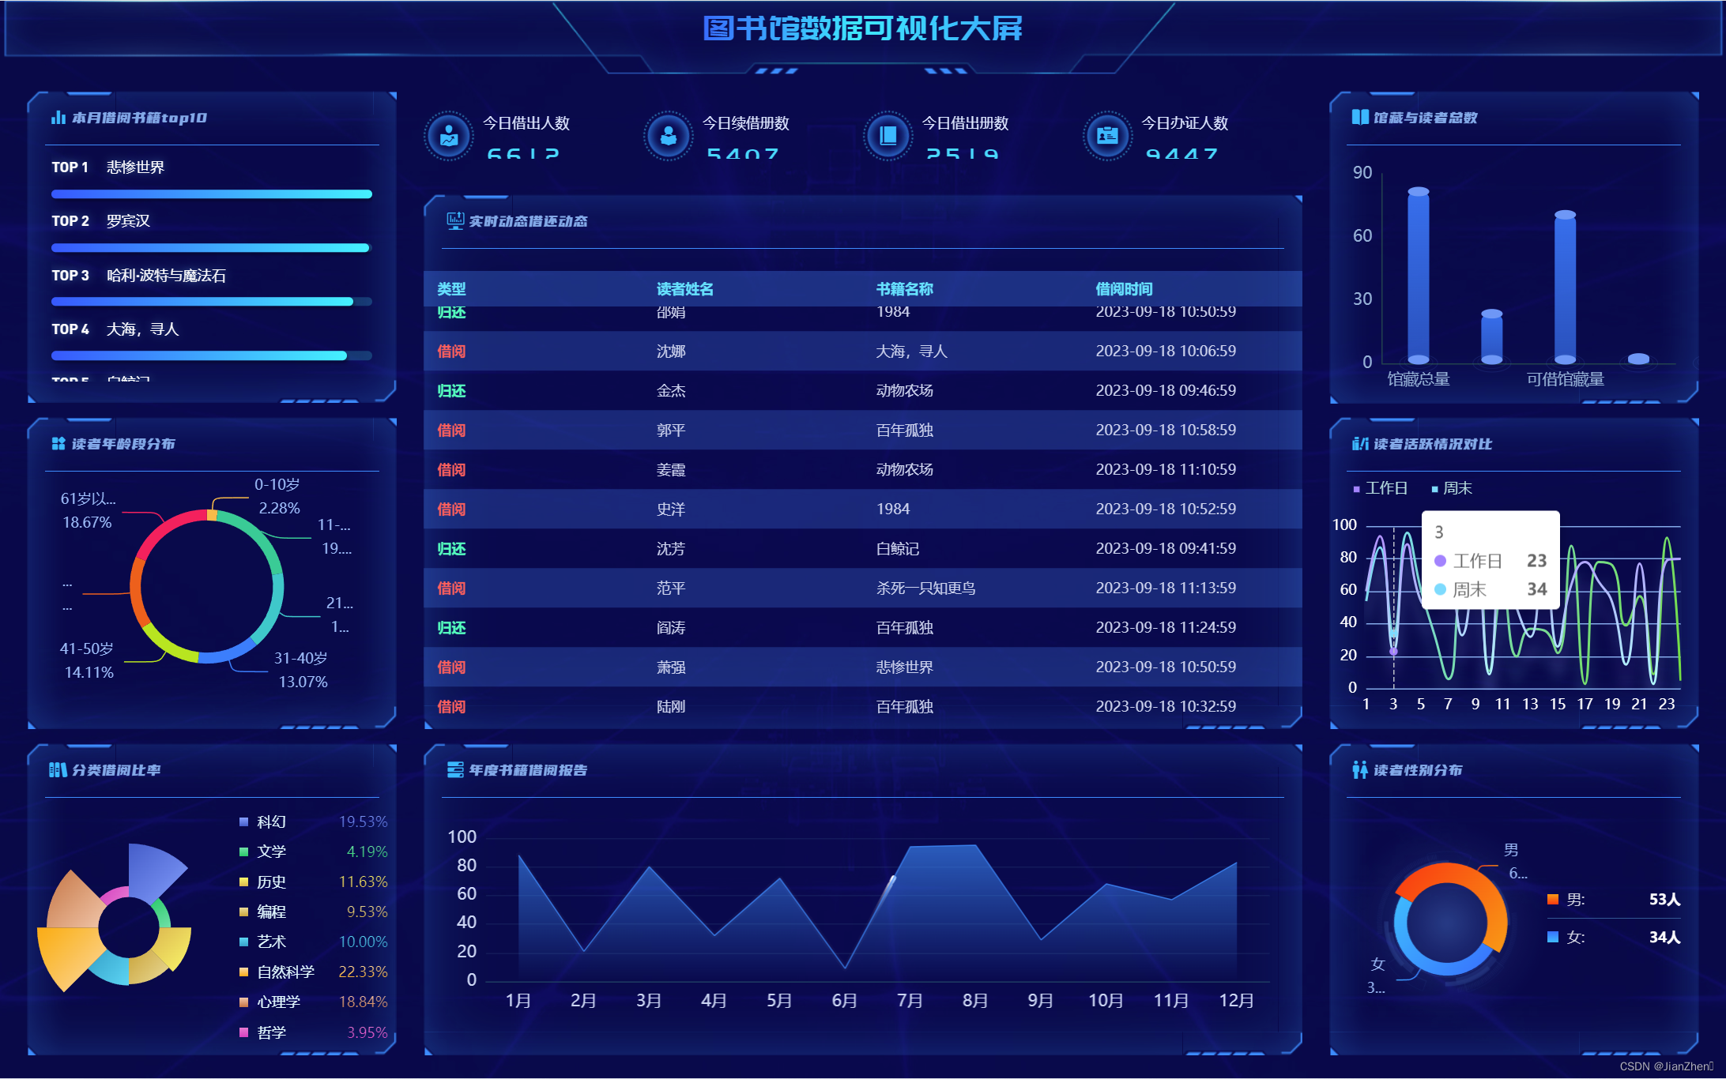1726x1079 pixels.
Task: Click monitor icon beside 实时动态借还动态
Action: click(x=455, y=221)
